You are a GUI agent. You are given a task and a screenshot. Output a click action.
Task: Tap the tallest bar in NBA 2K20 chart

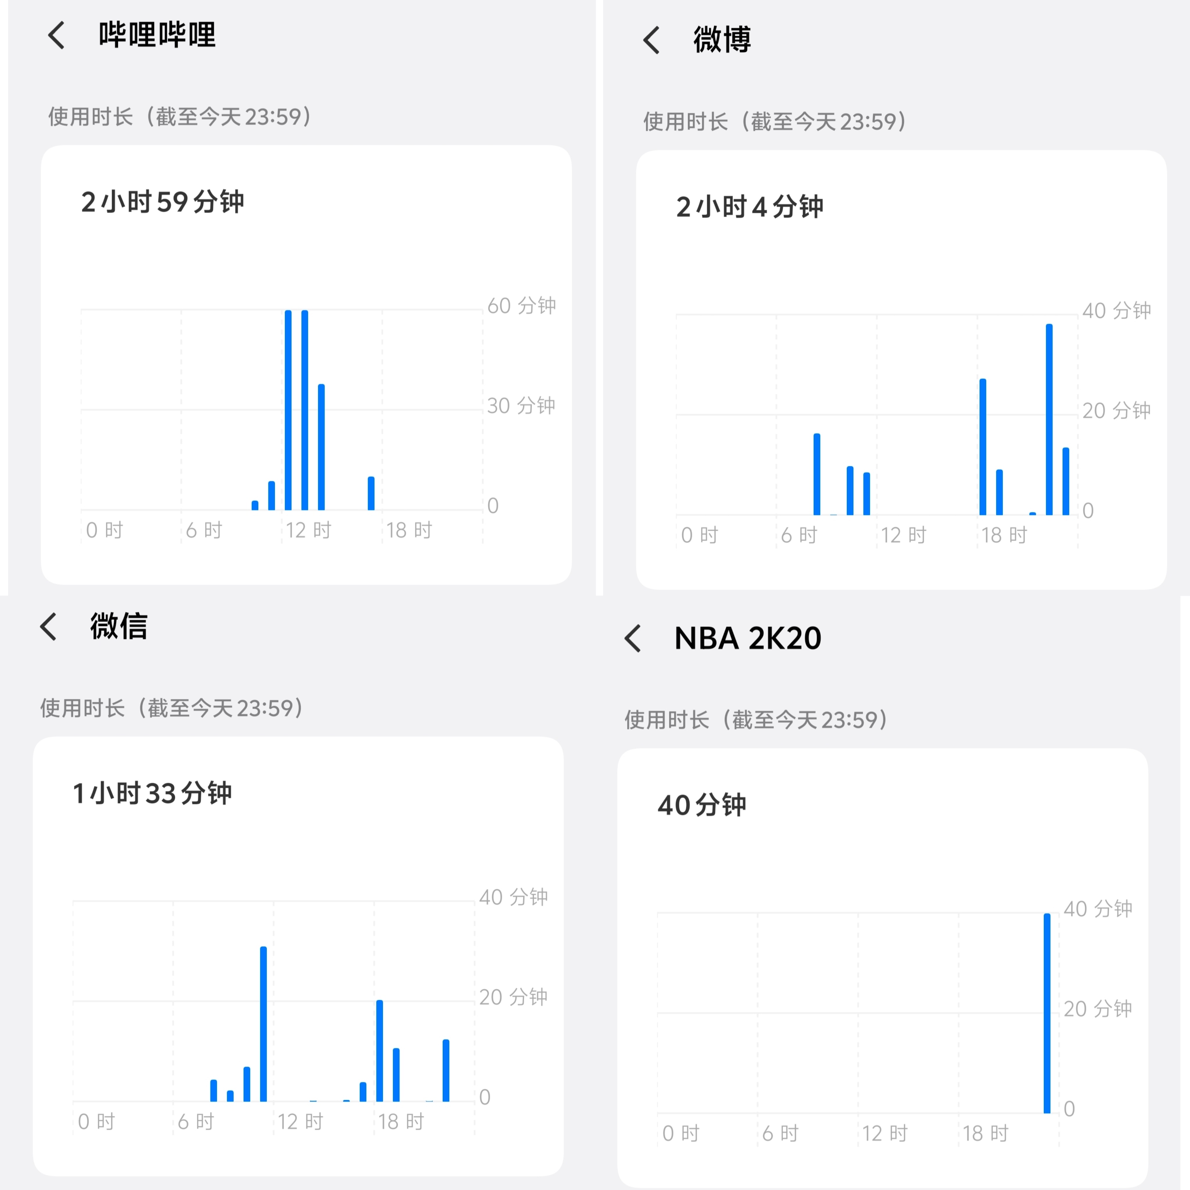(x=1046, y=1013)
